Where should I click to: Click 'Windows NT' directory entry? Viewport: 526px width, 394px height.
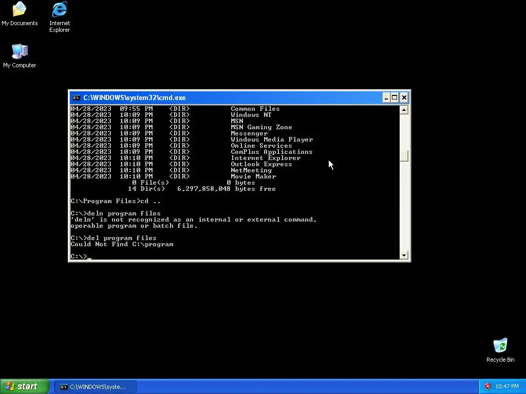pyautogui.click(x=251, y=115)
